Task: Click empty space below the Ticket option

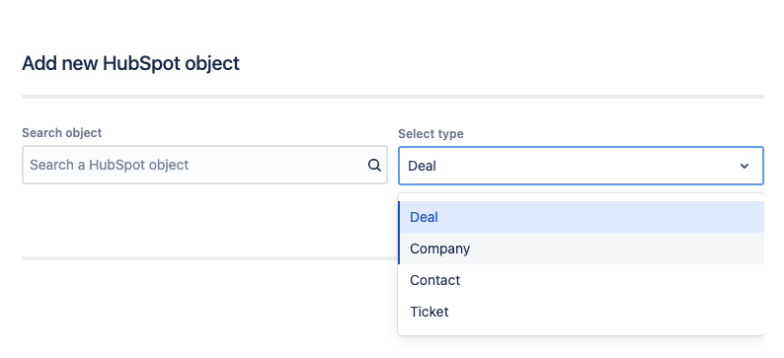Action: [x=581, y=331]
